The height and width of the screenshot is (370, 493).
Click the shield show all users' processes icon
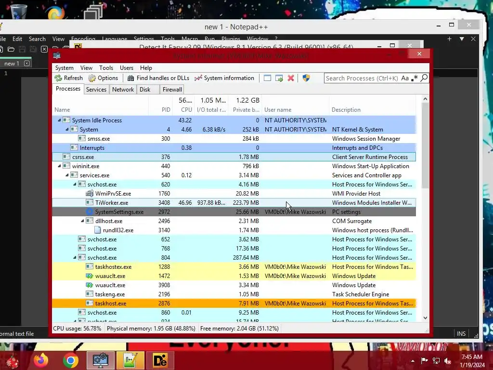pyautogui.click(x=306, y=78)
